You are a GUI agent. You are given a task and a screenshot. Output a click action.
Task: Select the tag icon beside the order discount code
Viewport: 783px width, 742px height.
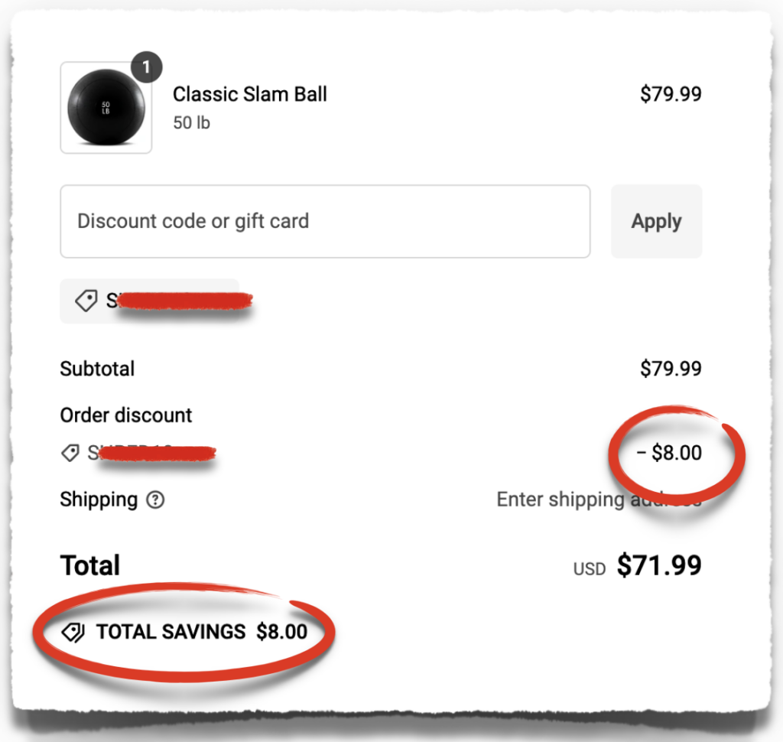pyautogui.click(x=70, y=453)
